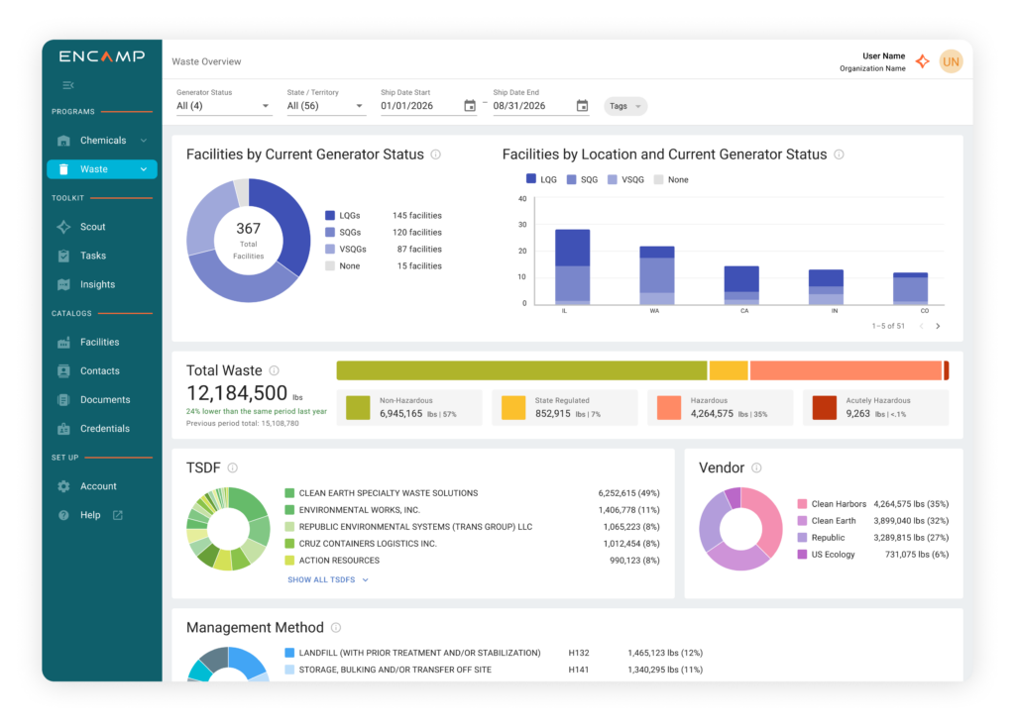Toggle LQG series in chart legend

click(x=541, y=179)
